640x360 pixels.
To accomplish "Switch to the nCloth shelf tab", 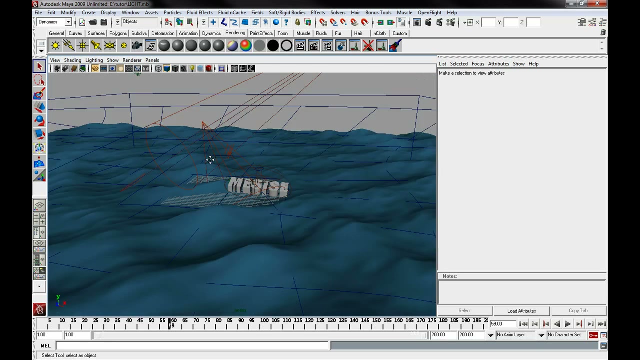I will (x=379, y=33).
